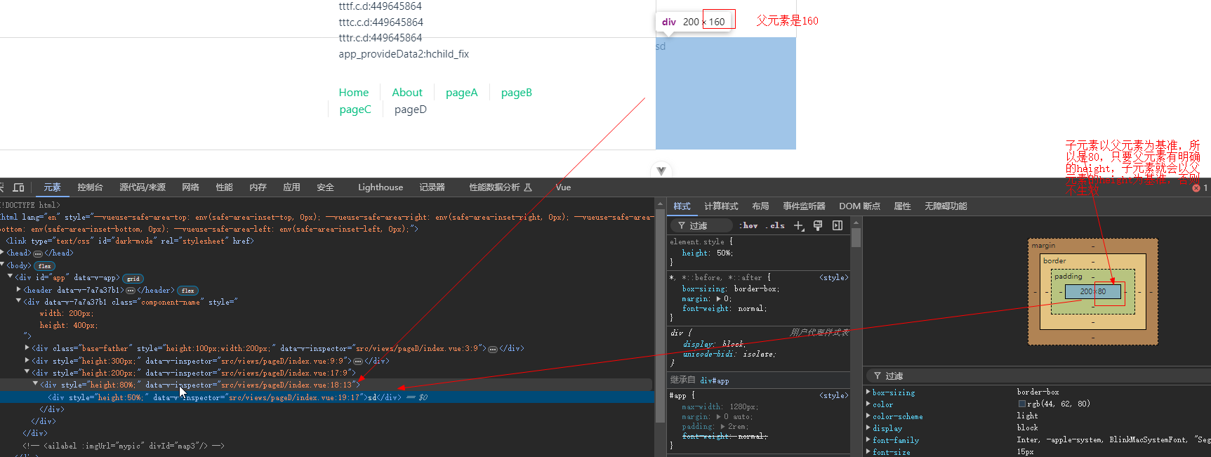Screen dimensions: 1211x457
Task: Click the <style> source link for #app rule
Action: 834,396
